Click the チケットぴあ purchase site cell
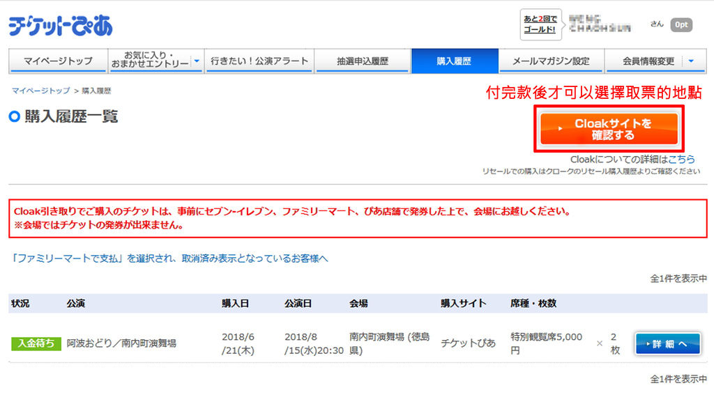 (468, 343)
